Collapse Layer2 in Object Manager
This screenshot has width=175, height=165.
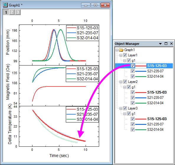tap(121, 82)
